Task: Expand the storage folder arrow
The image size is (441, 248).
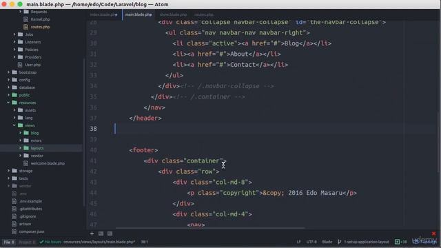Action: (x=8, y=171)
